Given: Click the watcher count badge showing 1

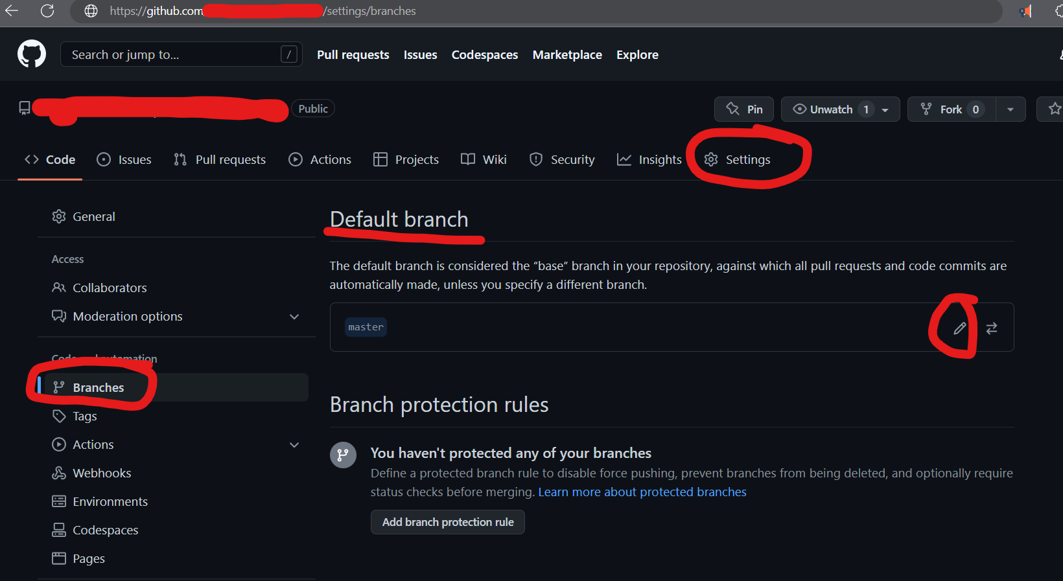Looking at the screenshot, I should click(x=866, y=109).
